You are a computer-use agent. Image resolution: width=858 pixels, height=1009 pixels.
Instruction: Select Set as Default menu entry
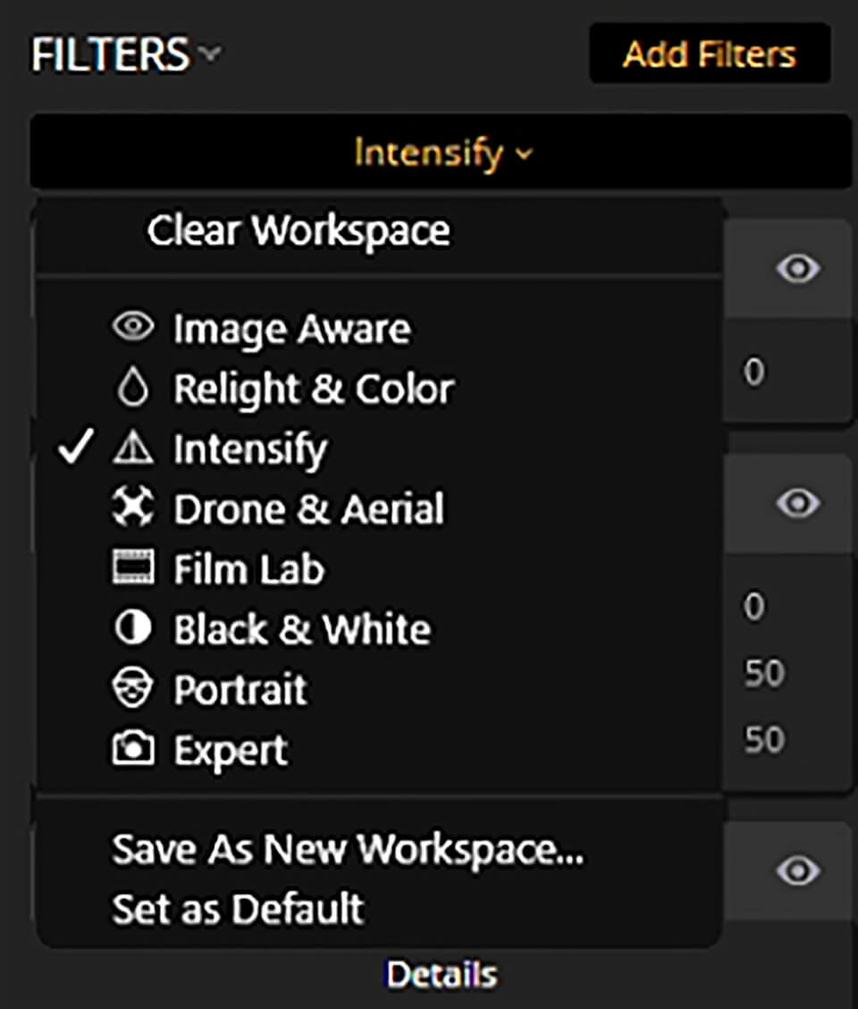(237, 910)
